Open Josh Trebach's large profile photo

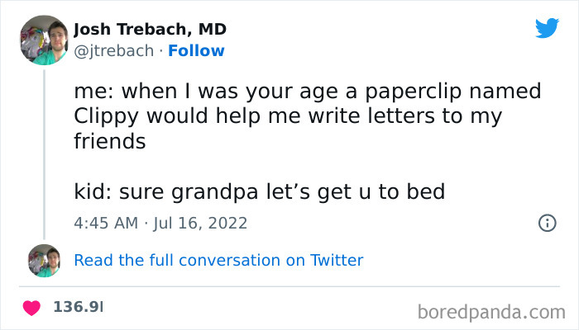(43, 40)
